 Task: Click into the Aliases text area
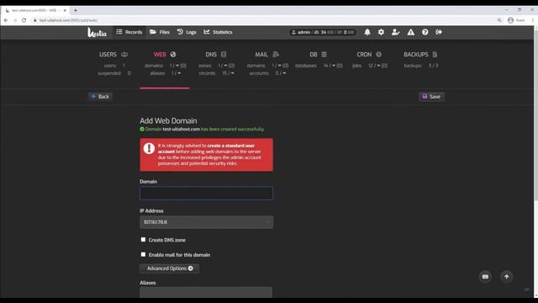coord(206,292)
